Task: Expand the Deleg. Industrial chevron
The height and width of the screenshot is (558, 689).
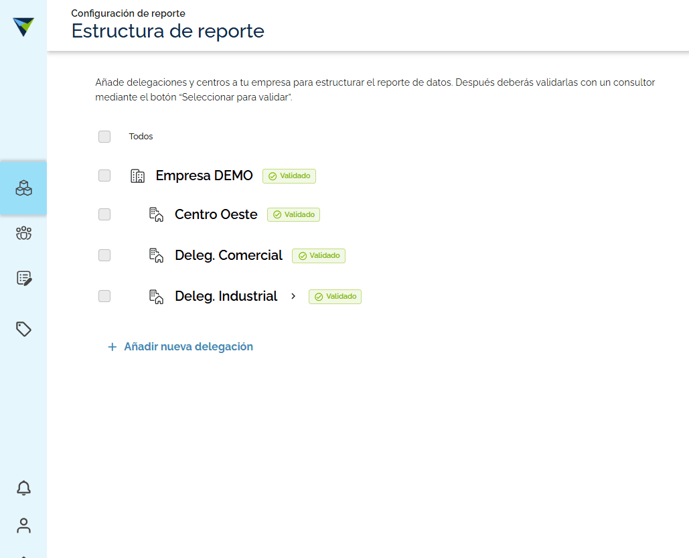Action: [x=293, y=296]
